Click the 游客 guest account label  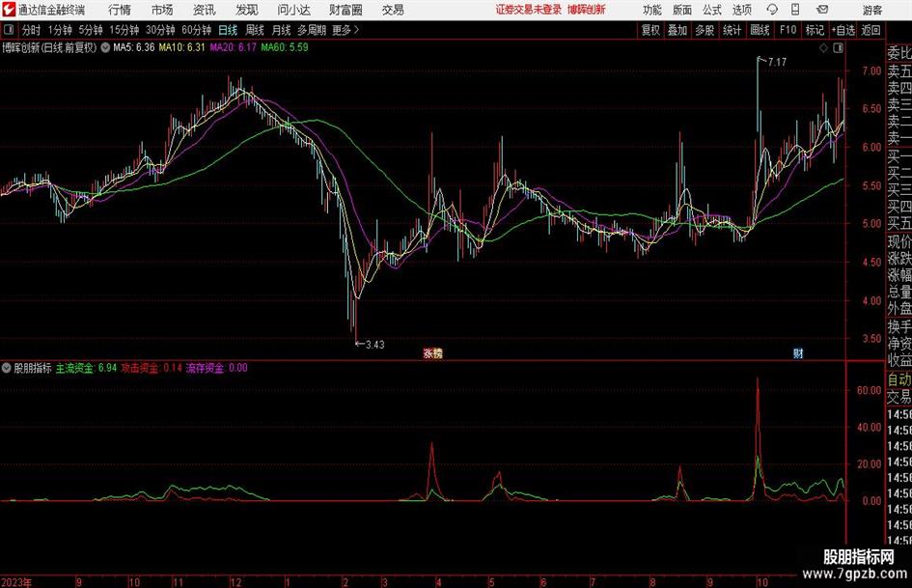pyautogui.click(x=872, y=10)
